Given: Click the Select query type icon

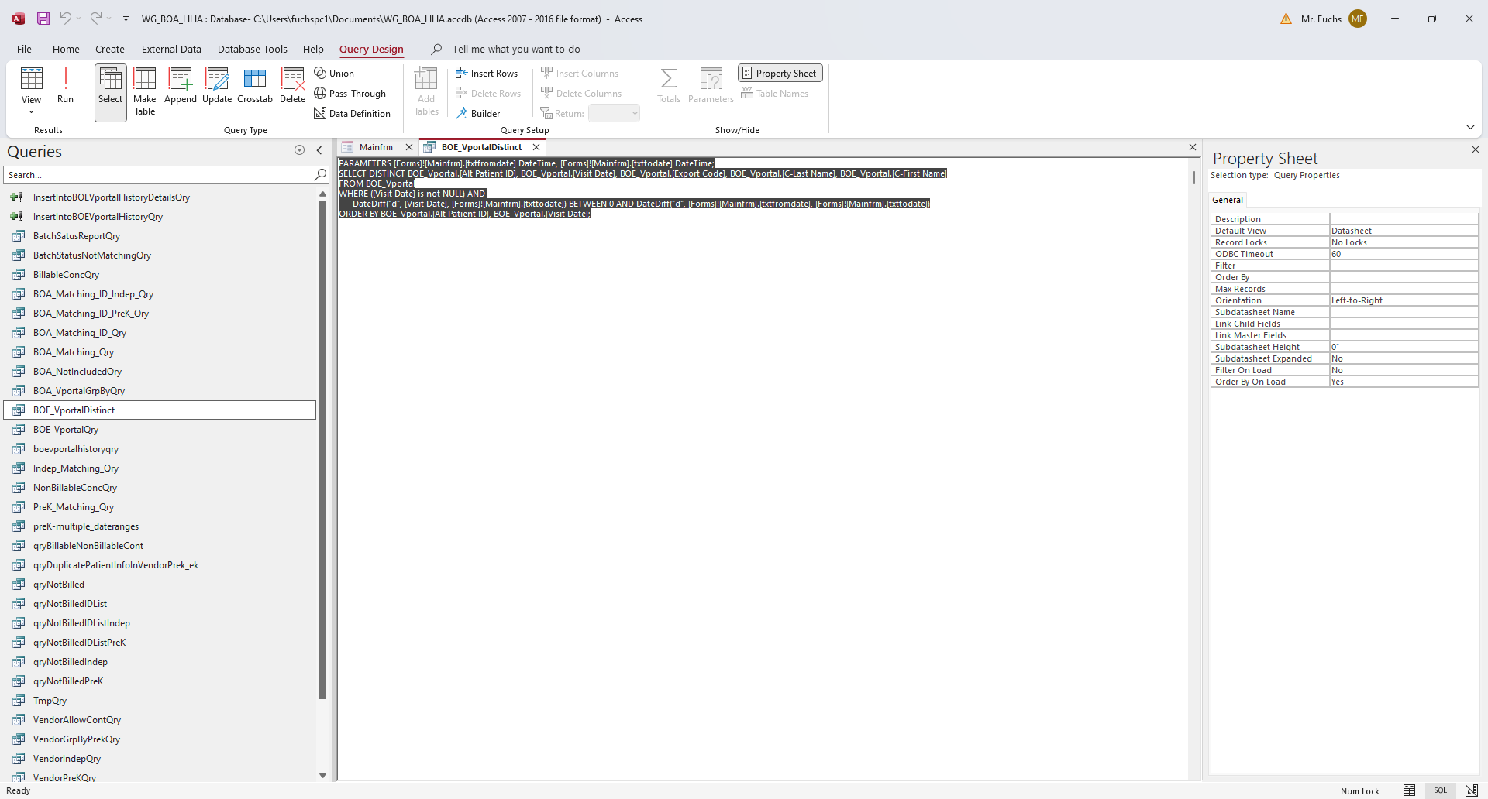Looking at the screenshot, I should pos(111,91).
